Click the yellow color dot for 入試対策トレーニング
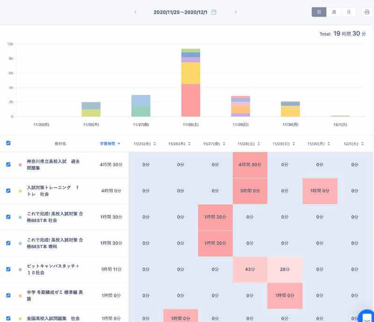374x322 pixels. 20,191
